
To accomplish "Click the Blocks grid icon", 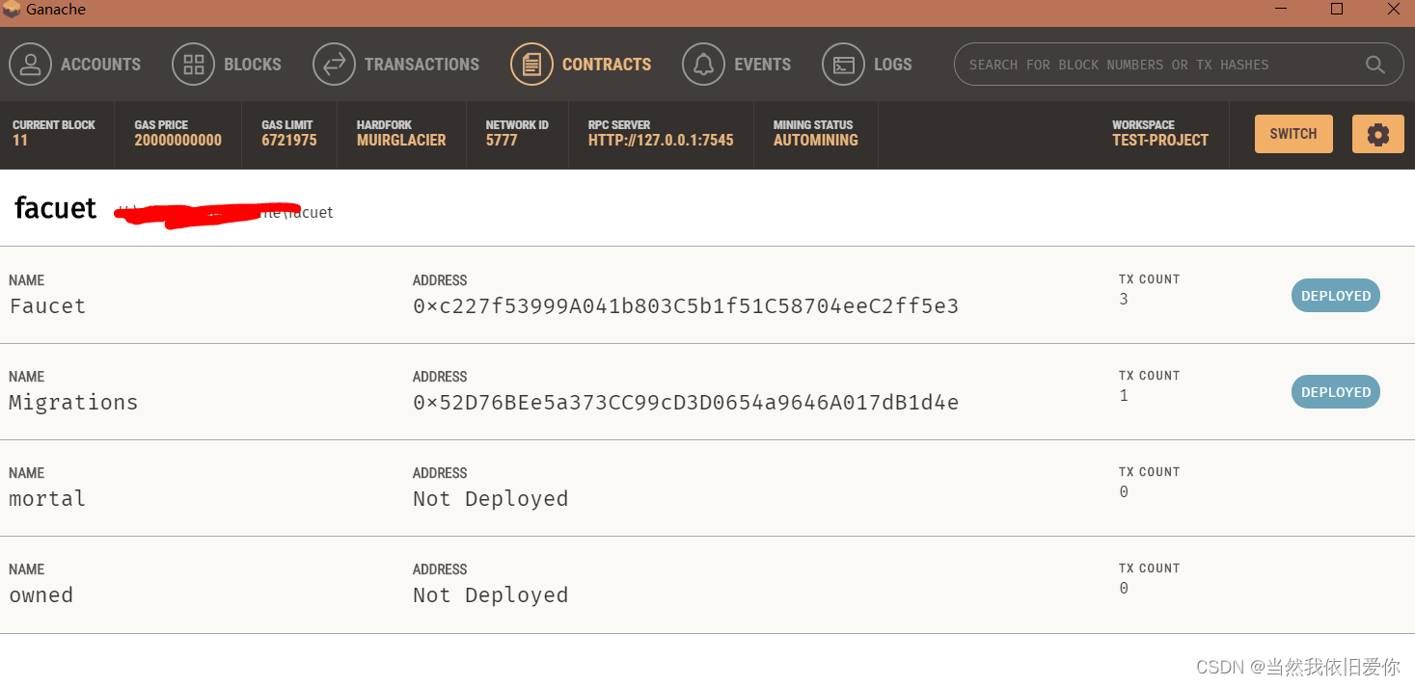I will click(x=193, y=65).
